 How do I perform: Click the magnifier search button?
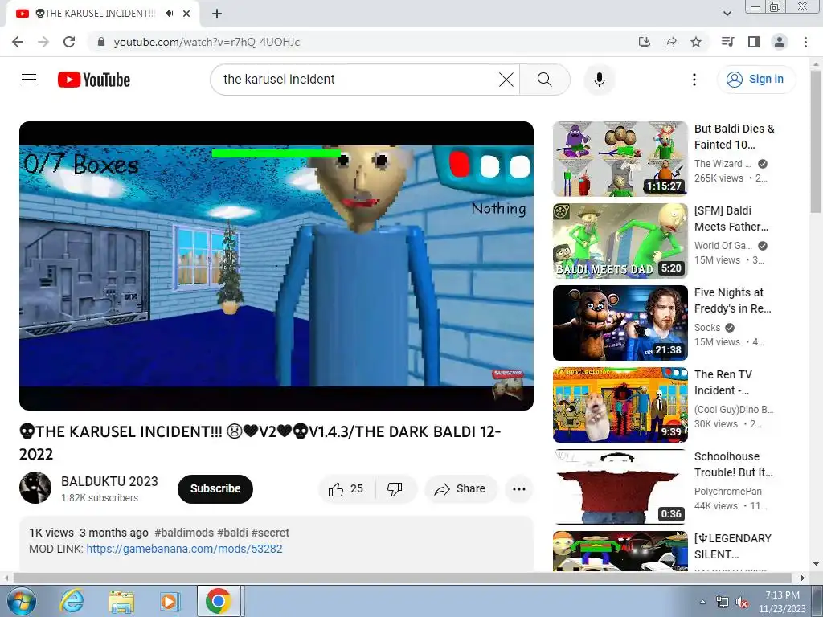(545, 80)
